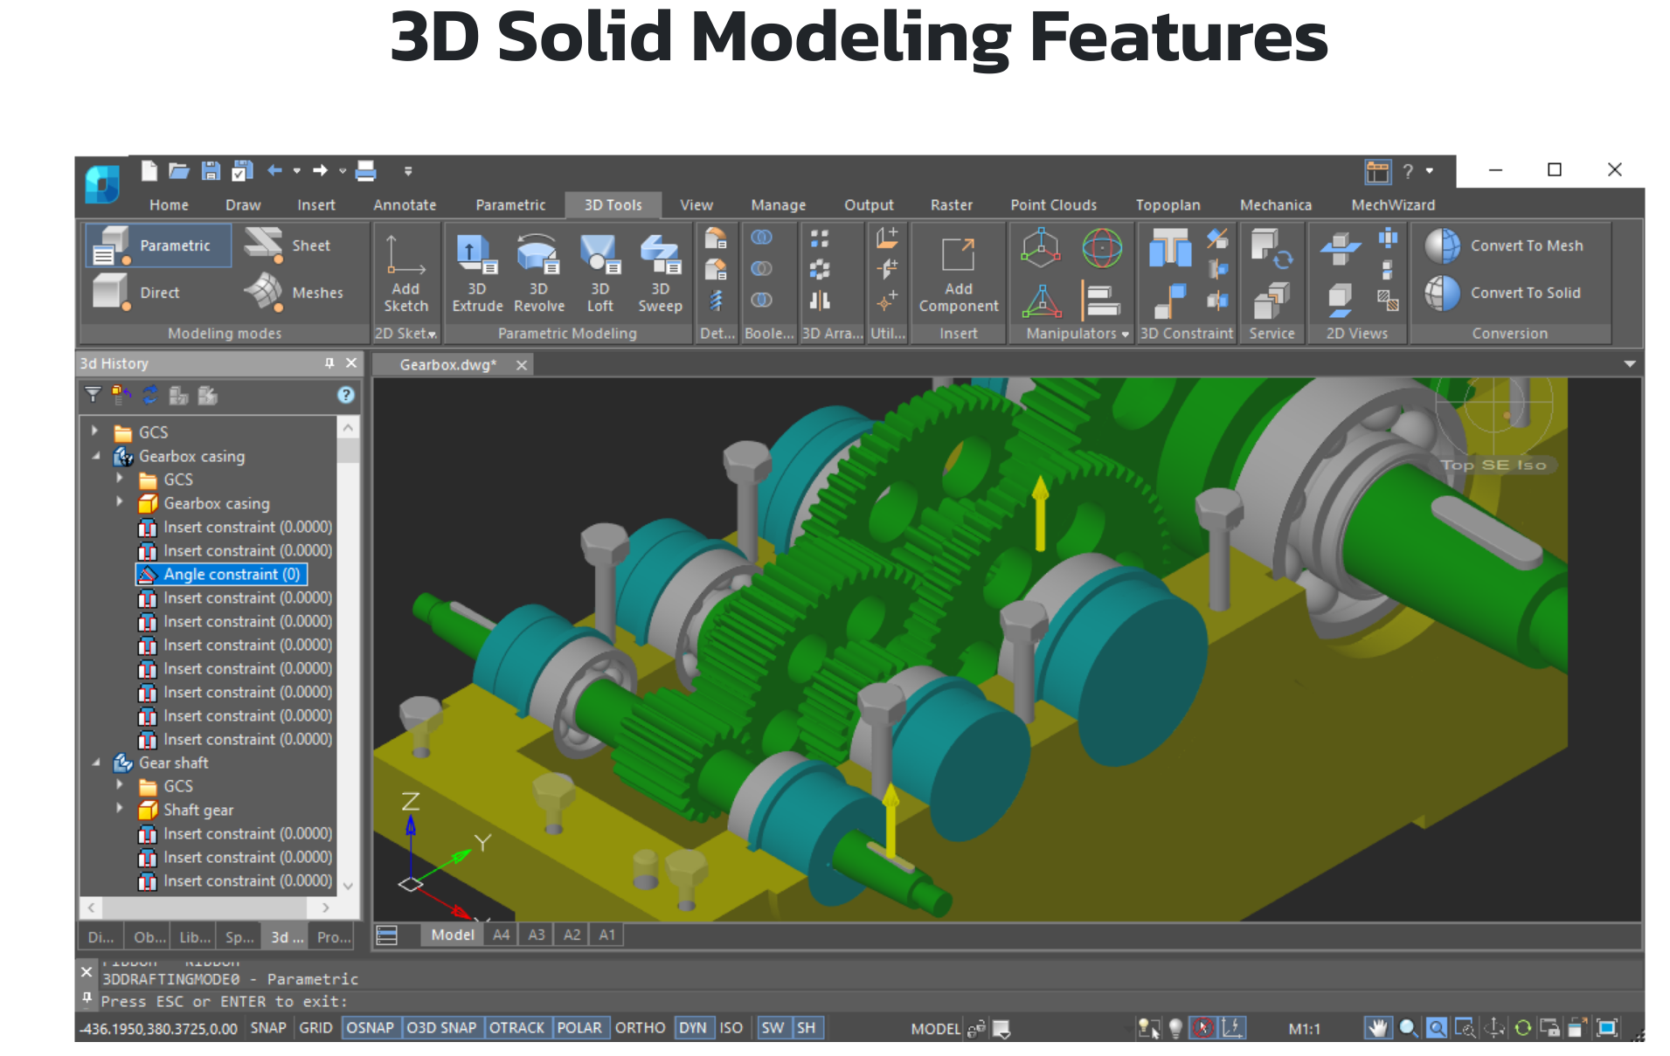Click the Convert To Mesh icon
1670x1056 pixels.
[1443, 245]
